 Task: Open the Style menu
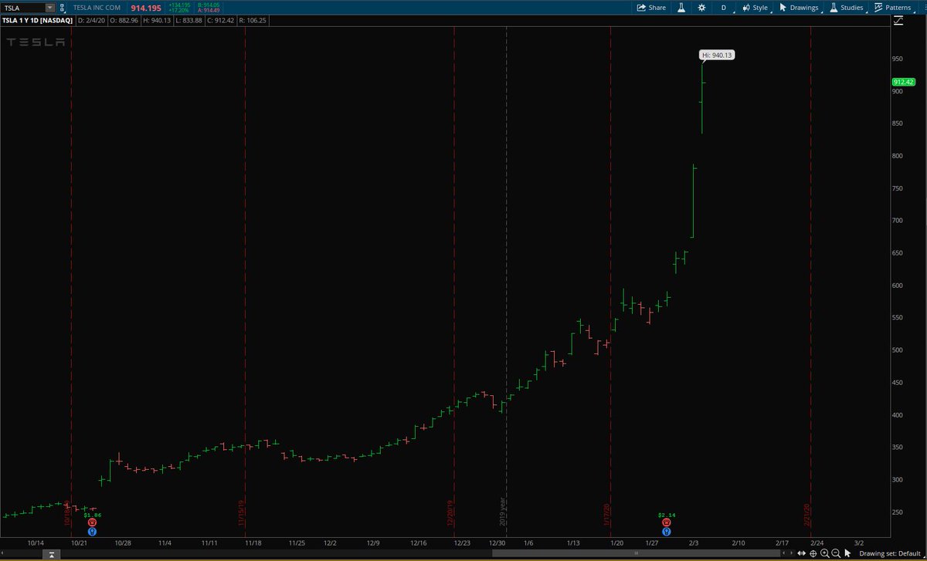click(755, 7)
